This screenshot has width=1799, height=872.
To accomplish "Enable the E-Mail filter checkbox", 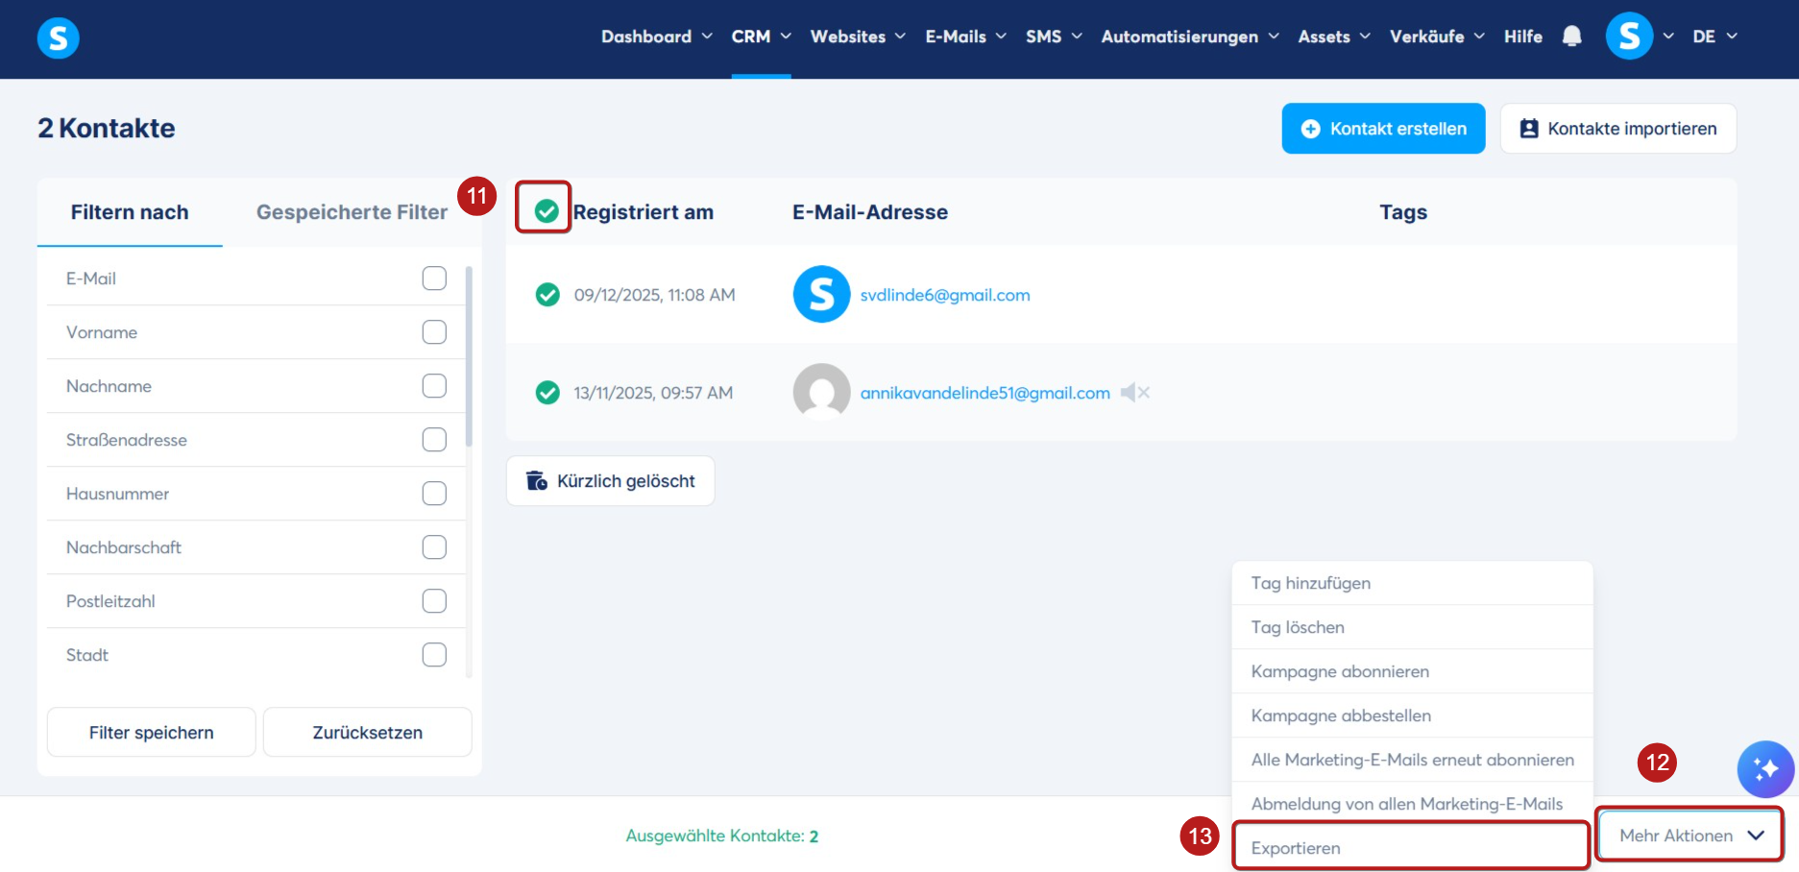I will (434, 279).
